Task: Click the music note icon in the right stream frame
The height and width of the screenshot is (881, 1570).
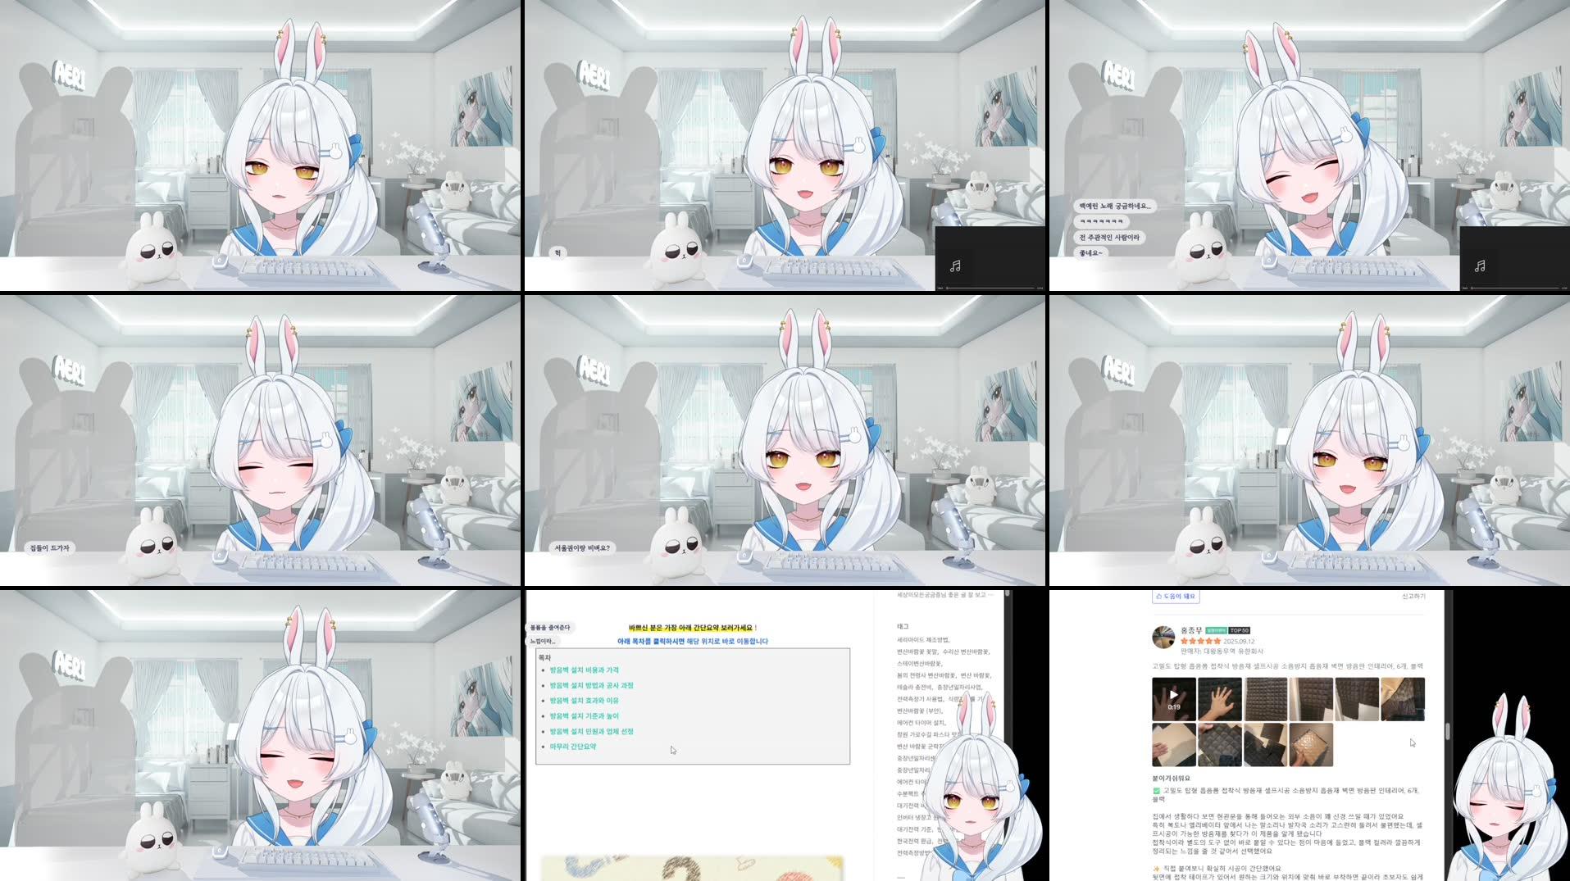Action: (x=1480, y=264)
